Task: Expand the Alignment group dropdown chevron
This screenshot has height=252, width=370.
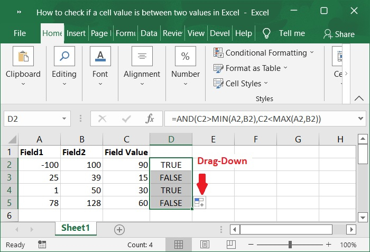Action: (x=142, y=84)
